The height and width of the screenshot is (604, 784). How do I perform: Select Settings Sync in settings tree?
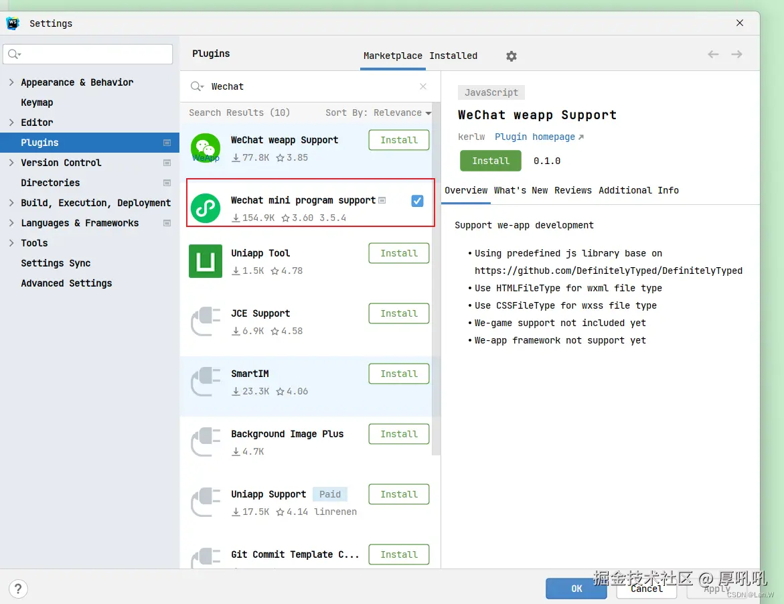coord(56,263)
